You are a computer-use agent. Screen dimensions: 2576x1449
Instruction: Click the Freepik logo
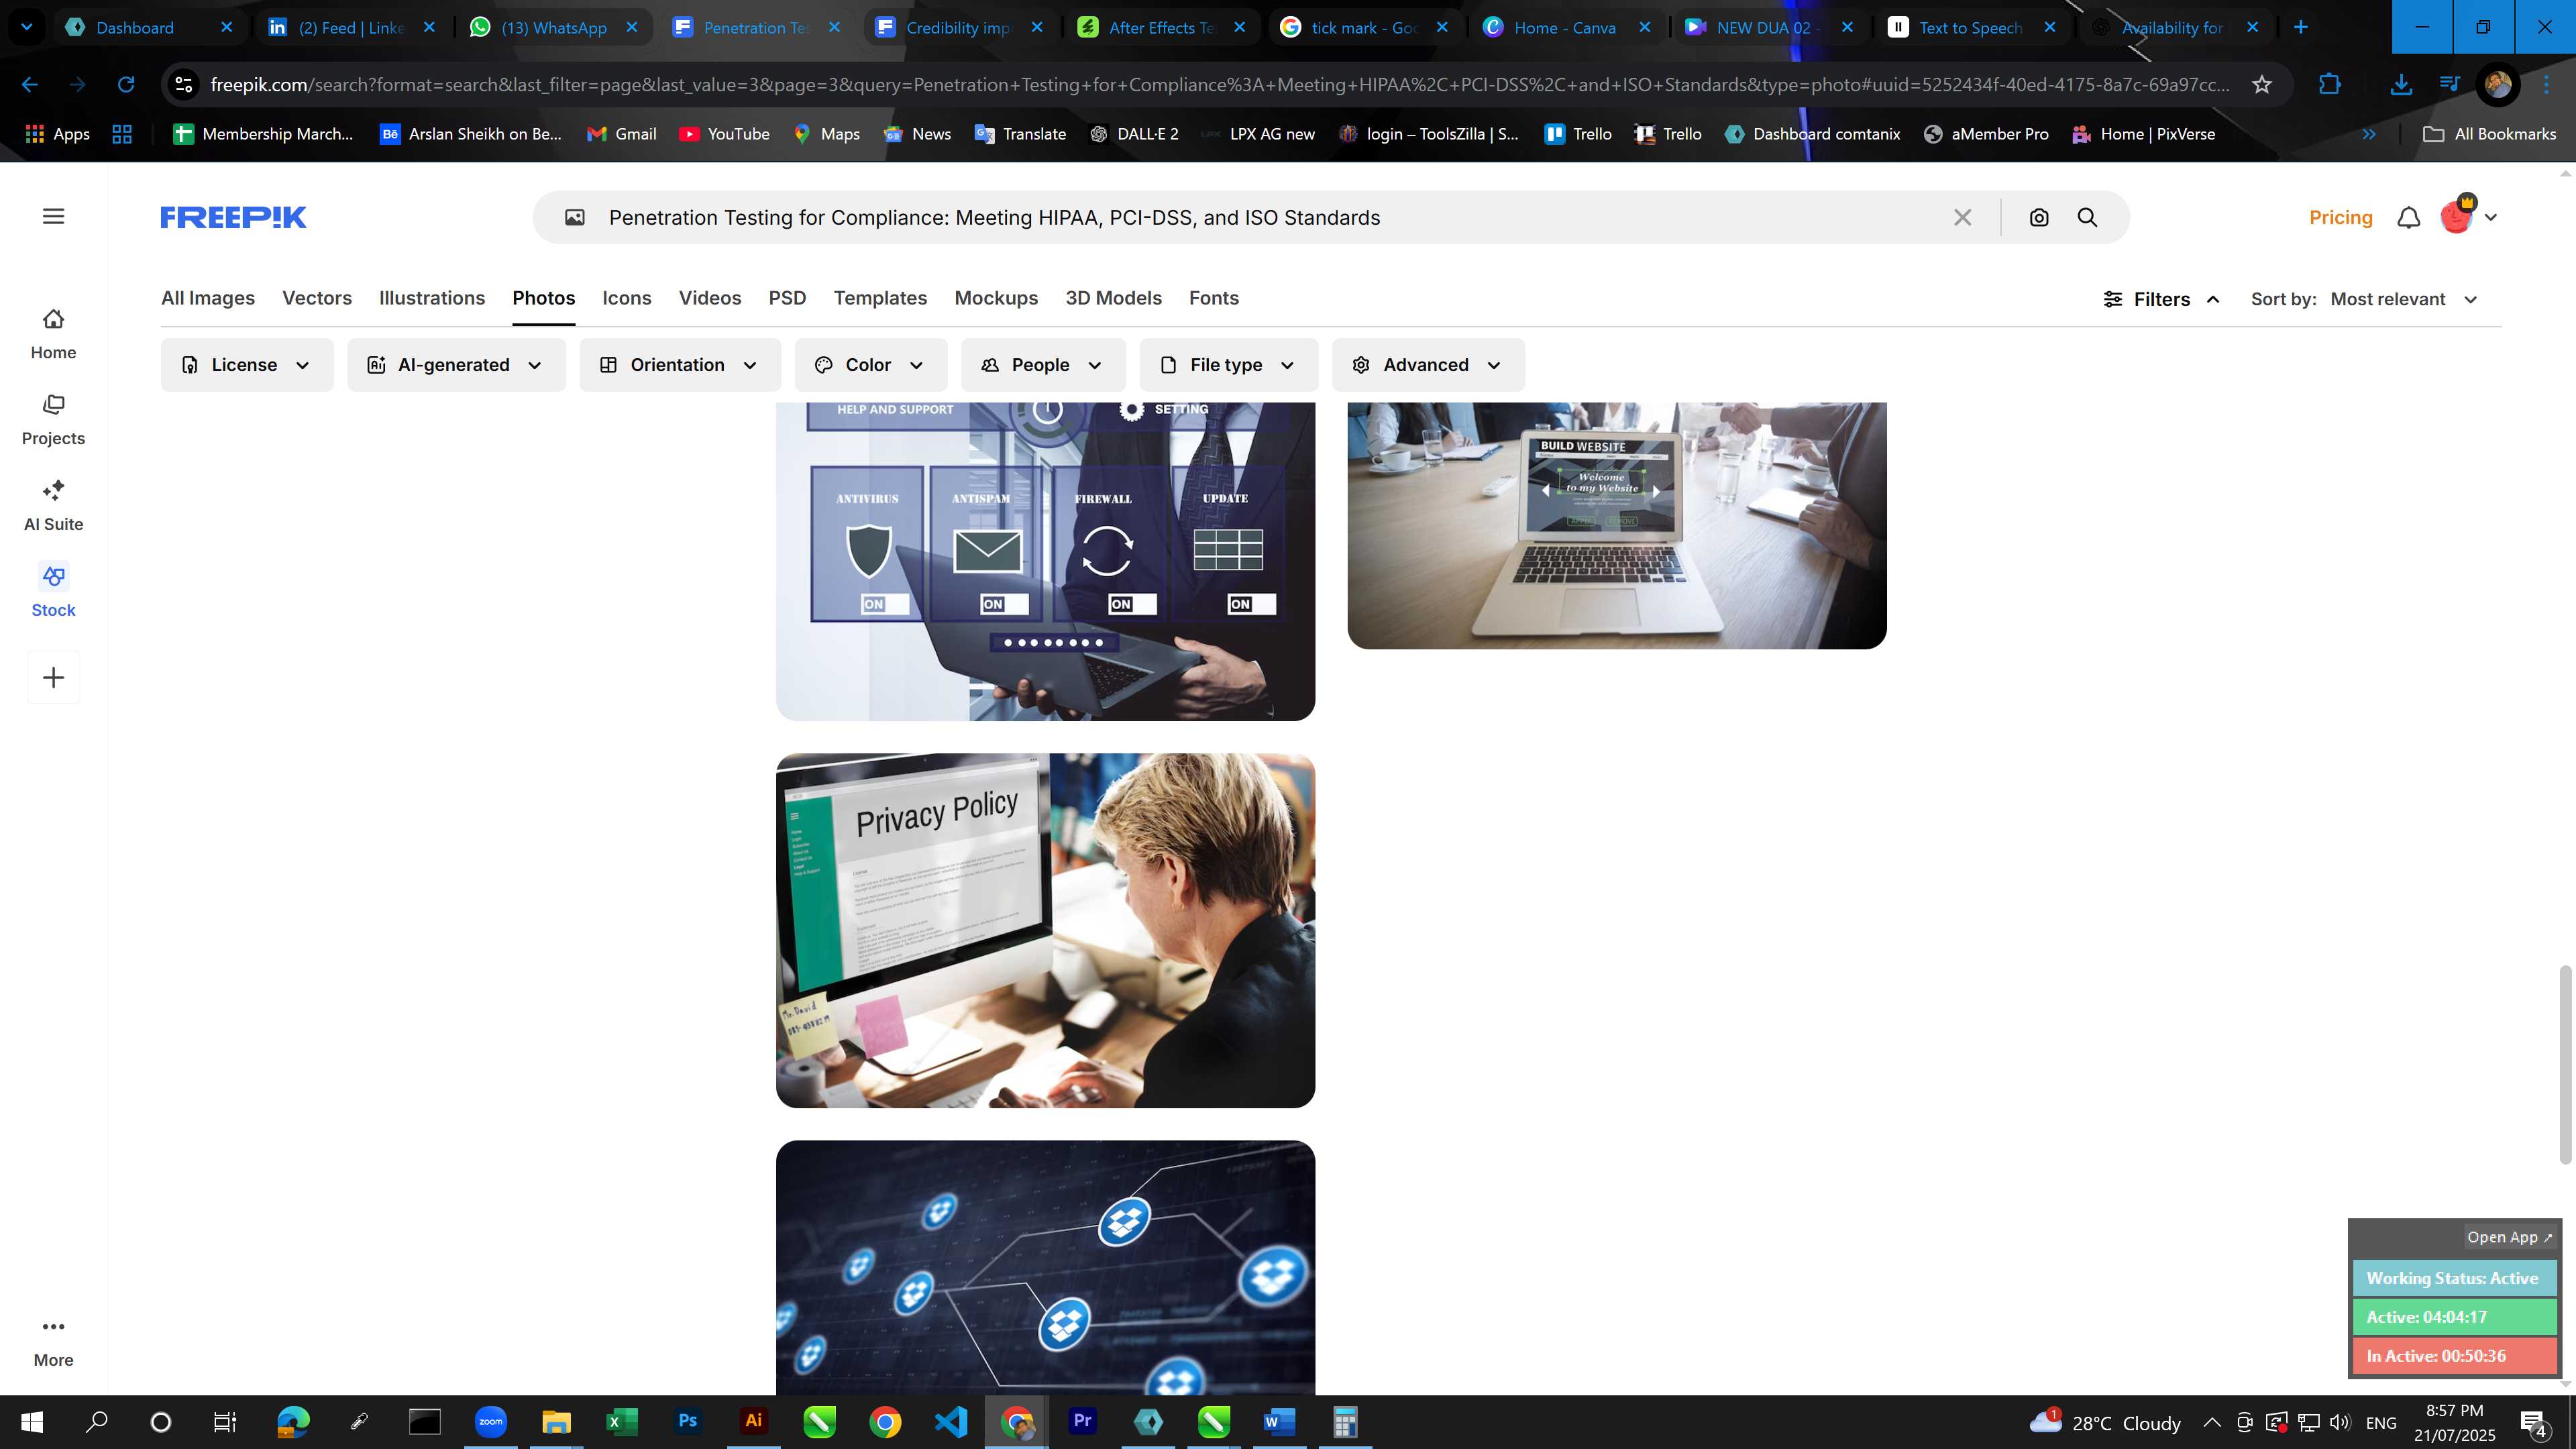pyautogui.click(x=233, y=217)
